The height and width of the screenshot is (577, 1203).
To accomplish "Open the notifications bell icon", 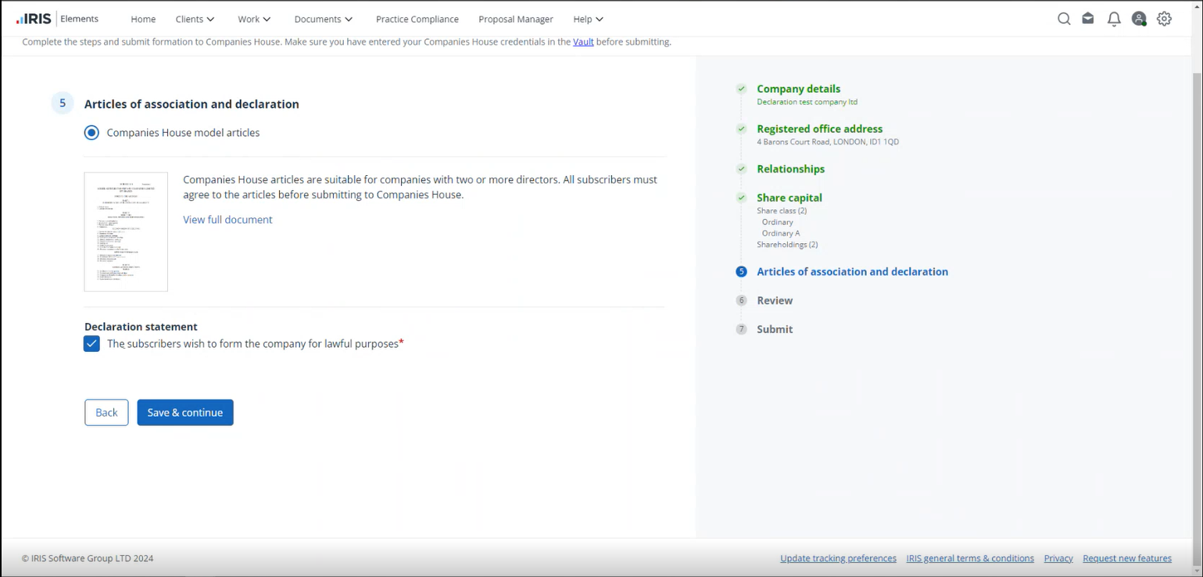I will pyautogui.click(x=1114, y=19).
